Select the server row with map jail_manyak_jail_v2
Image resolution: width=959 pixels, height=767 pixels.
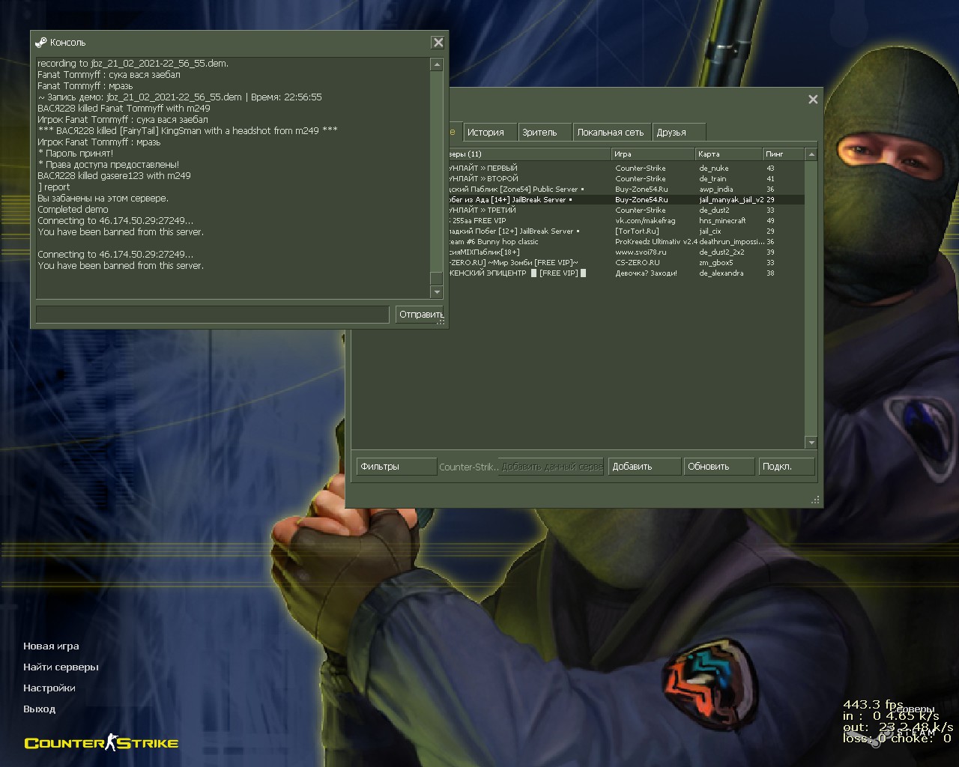626,200
